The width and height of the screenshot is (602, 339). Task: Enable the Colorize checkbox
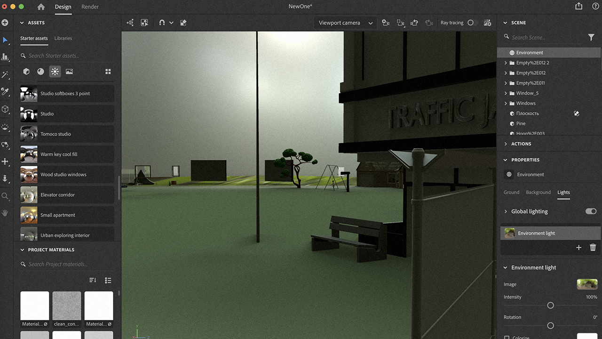(x=507, y=337)
